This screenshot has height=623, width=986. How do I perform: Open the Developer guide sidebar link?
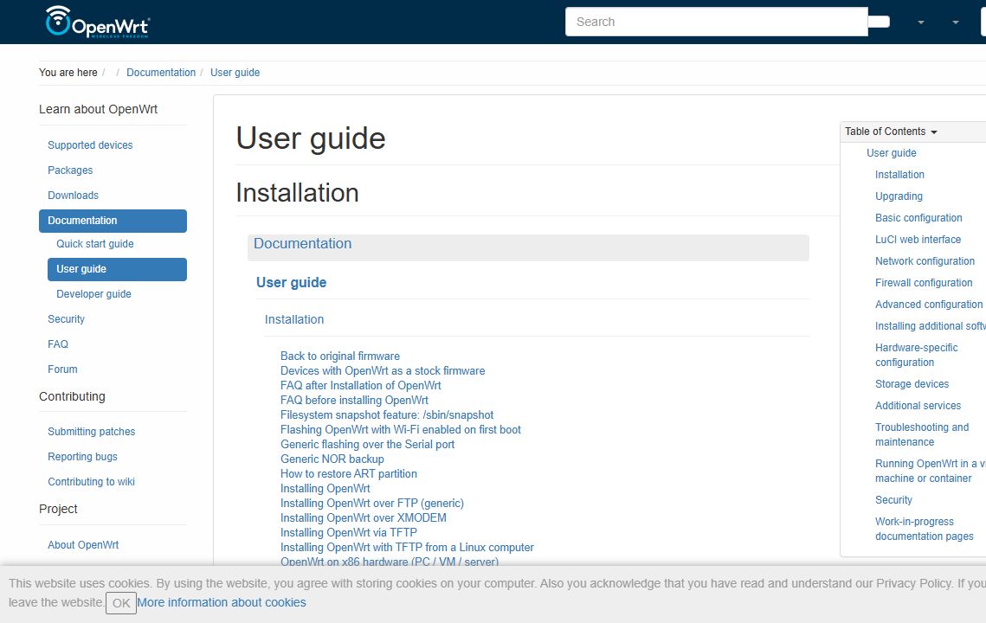[93, 294]
